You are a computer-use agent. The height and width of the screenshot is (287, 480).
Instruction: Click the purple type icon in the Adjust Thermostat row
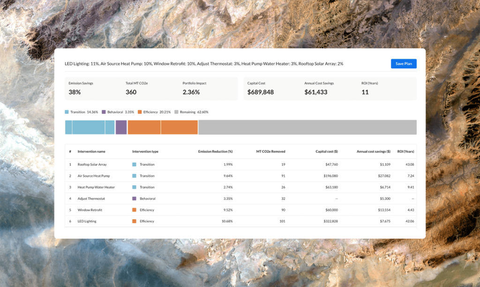tap(135, 199)
